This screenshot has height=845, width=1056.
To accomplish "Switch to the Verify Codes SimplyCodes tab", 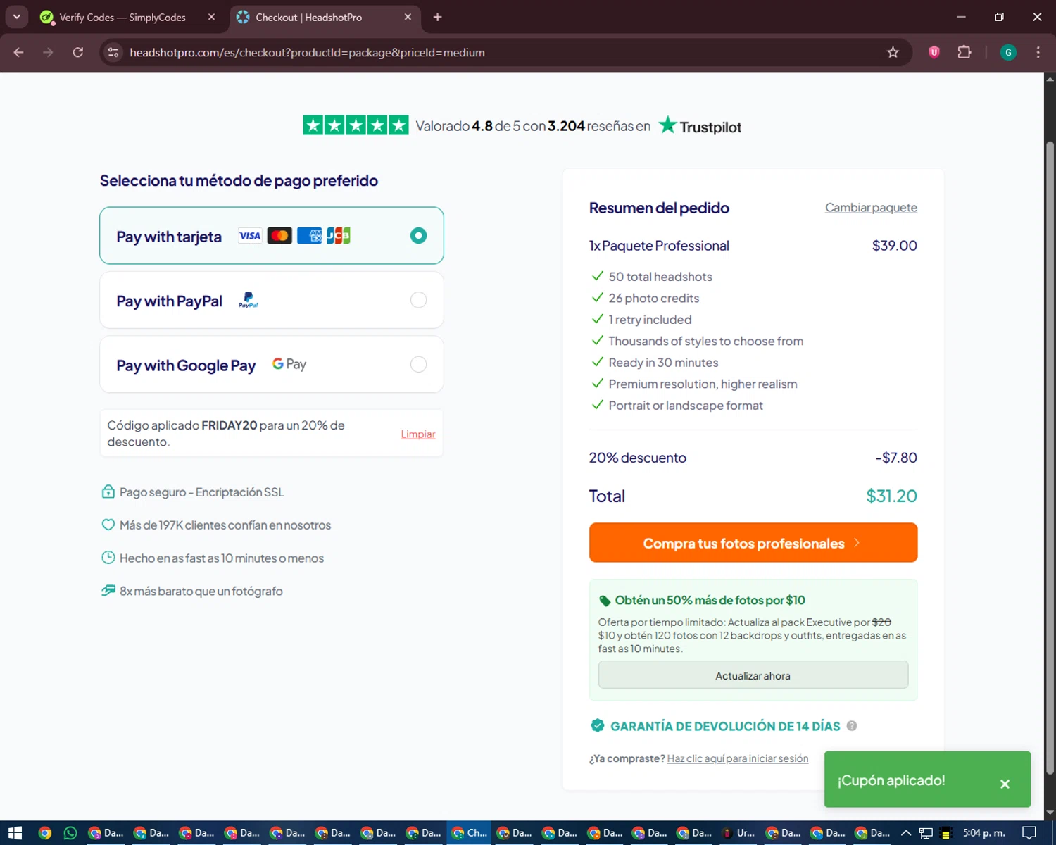I will point(122,18).
